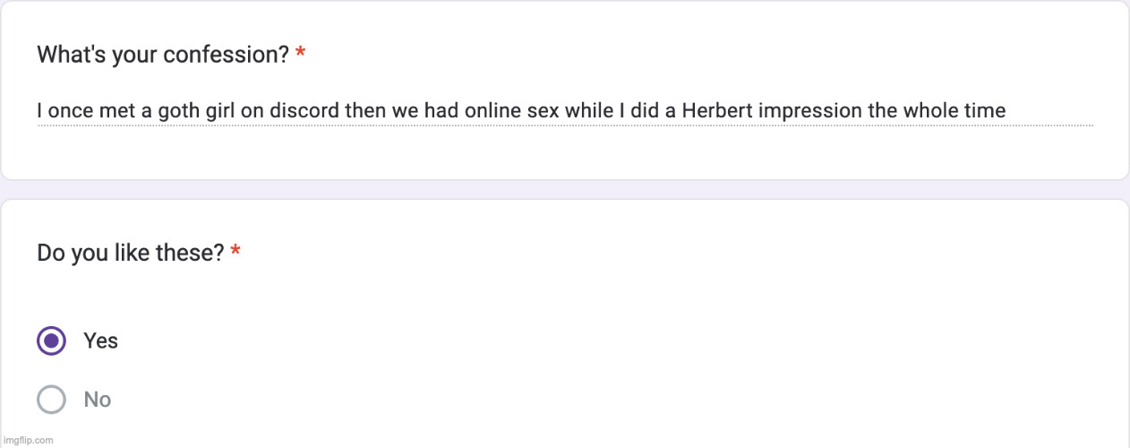
Task: Click the word "discord" in the confession
Action: pyautogui.click(x=304, y=111)
